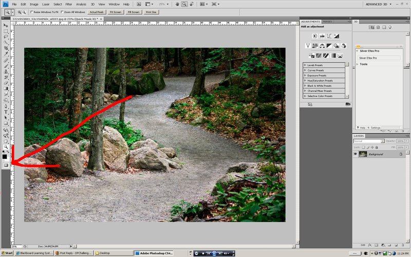Add an Invert adjustment layer
The height and width of the screenshot is (257, 411).
[312, 56]
